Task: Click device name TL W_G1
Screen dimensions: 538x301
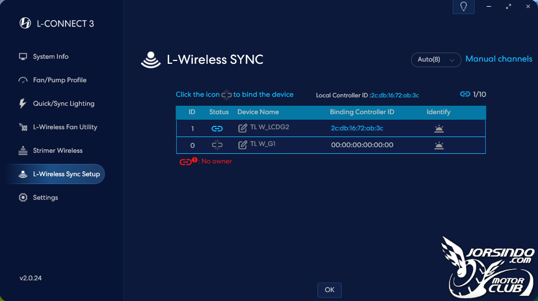Action: point(263,144)
